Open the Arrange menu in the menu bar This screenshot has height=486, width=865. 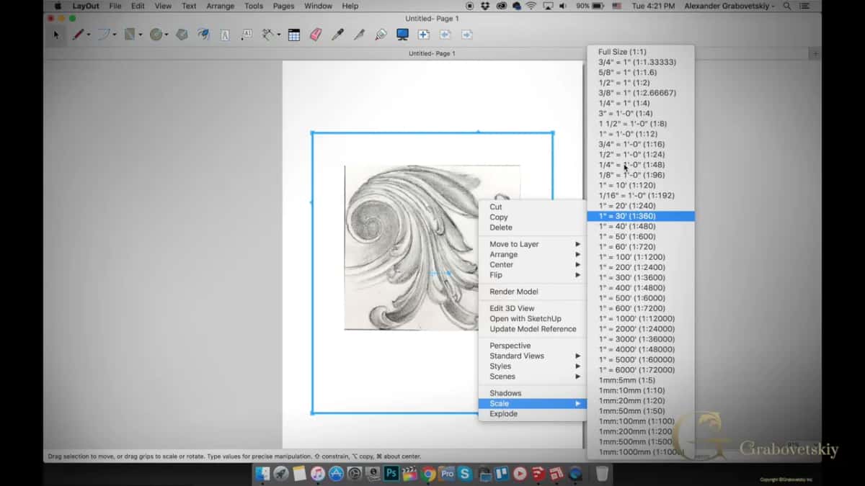click(220, 6)
